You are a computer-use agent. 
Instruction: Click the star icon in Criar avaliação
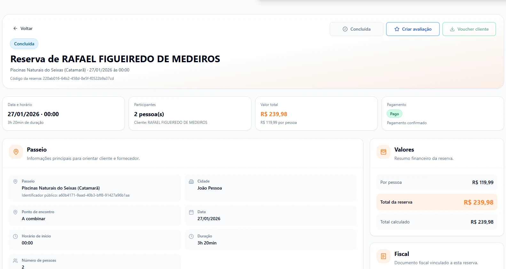click(397, 29)
